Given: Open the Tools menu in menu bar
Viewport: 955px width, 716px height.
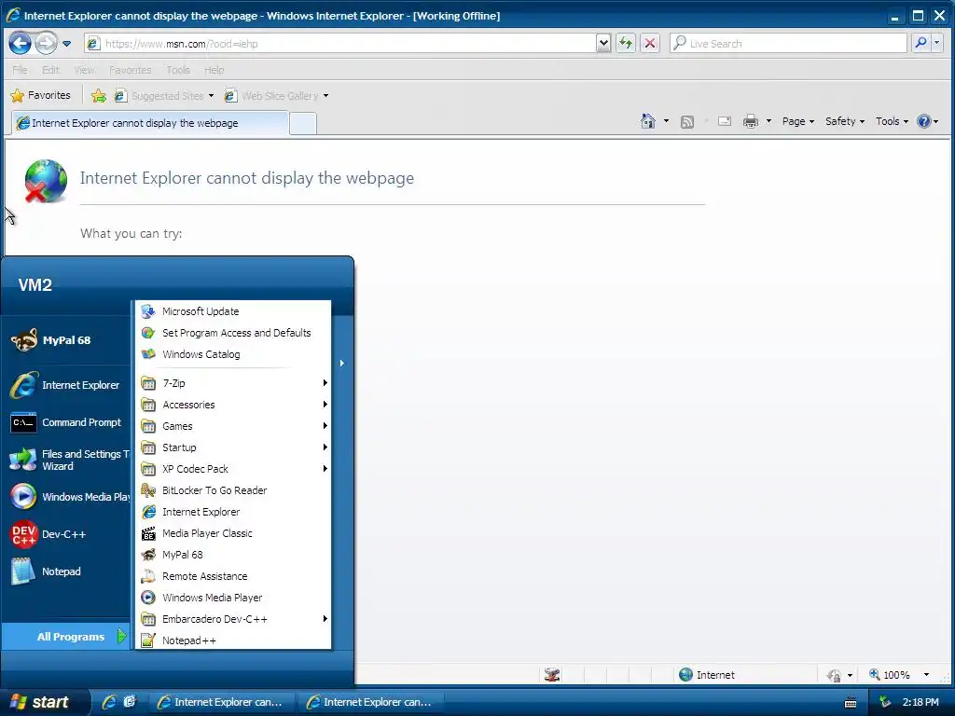Looking at the screenshot, I should tap(178, 70).
